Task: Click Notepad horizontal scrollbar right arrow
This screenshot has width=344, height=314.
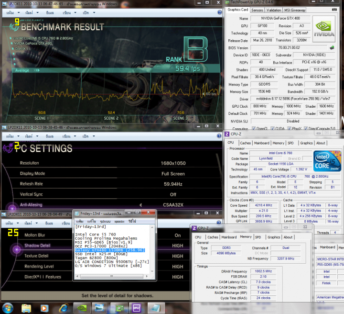Action: 147,276
